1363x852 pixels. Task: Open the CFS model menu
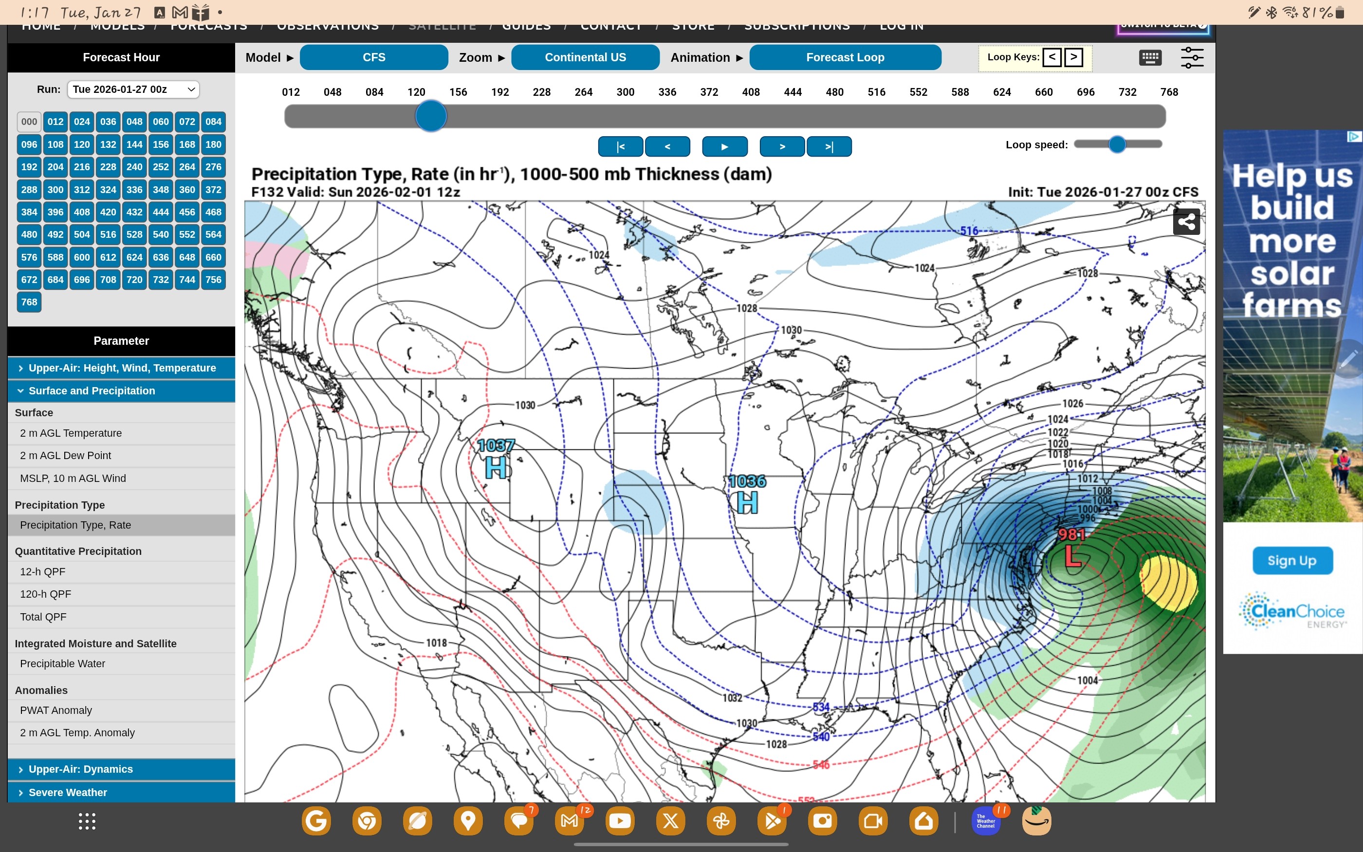coord(373,57)
